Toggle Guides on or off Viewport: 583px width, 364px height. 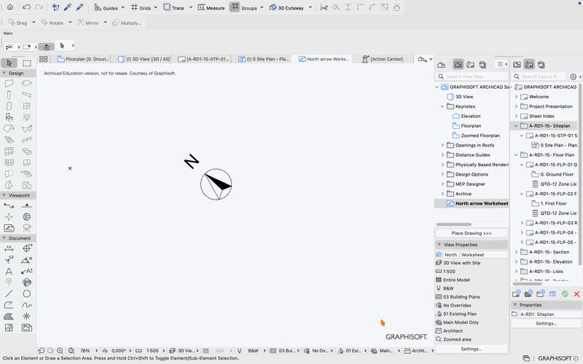106,7
